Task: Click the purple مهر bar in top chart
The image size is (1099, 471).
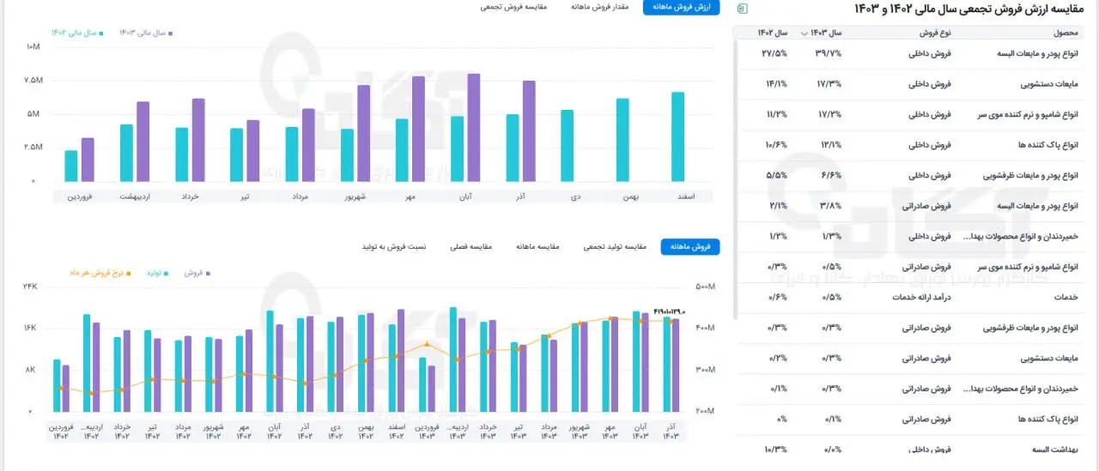Action: [418, 129]
